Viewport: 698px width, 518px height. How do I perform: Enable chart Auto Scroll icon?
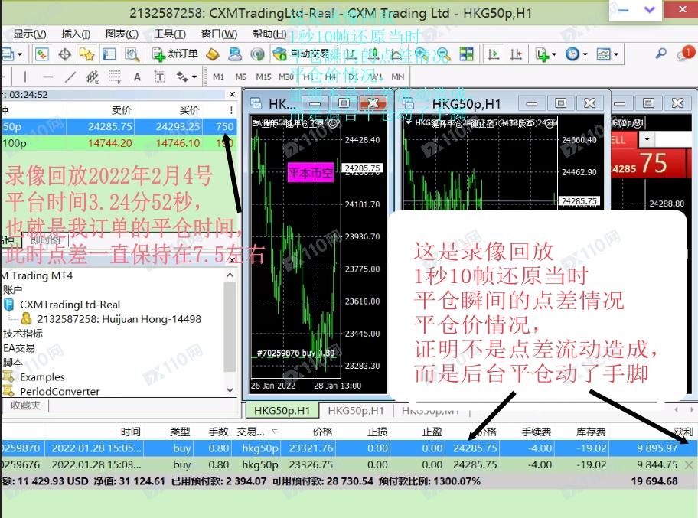click(x=493, y=54)
